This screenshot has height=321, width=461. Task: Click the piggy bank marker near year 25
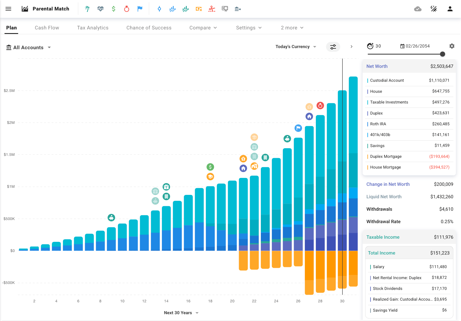287,139
